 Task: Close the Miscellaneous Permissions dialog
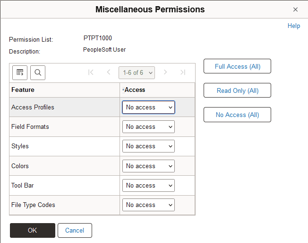coord(296,9)
